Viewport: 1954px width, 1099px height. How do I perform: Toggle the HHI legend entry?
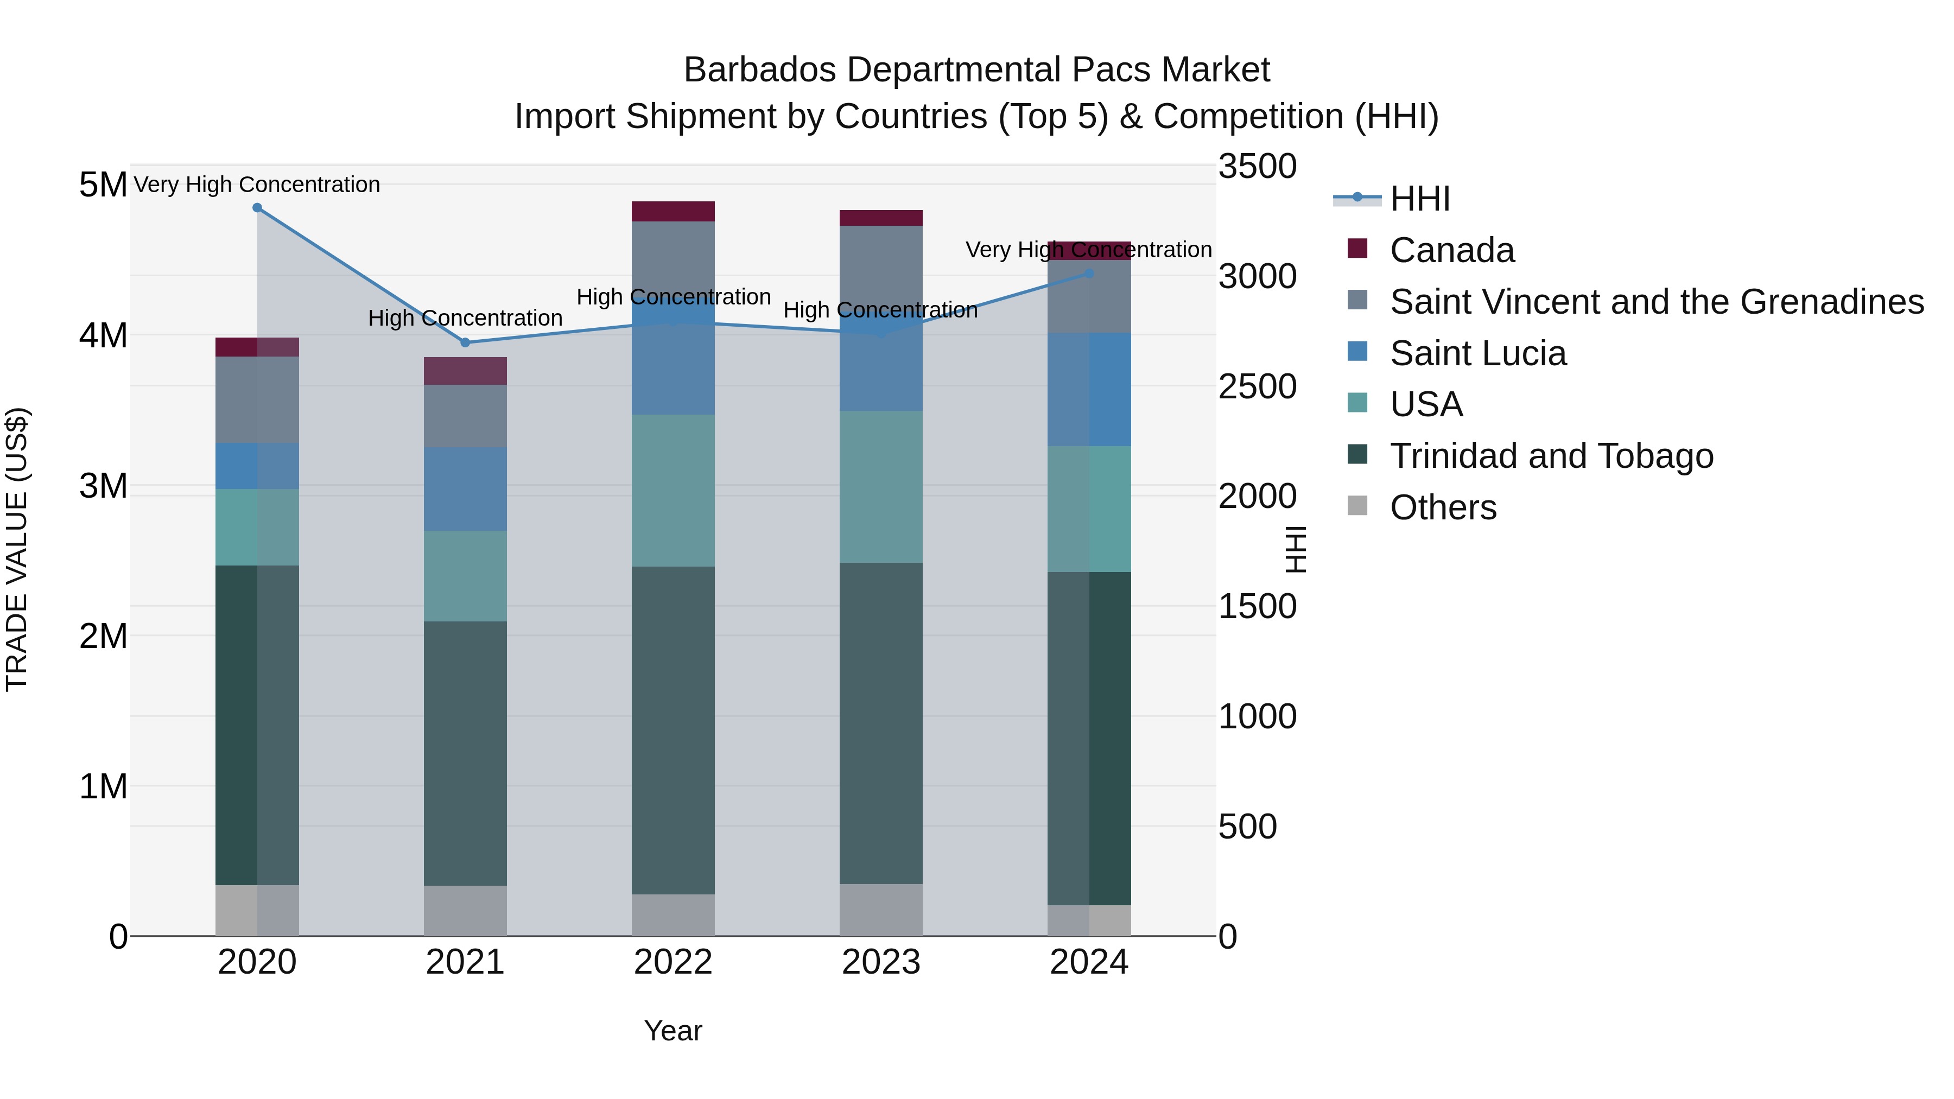[x=1392, y=199]
